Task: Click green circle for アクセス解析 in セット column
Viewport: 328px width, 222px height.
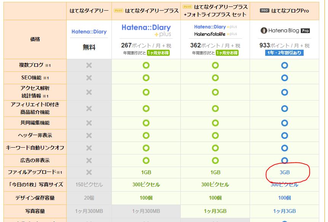Action: point(215,92)
